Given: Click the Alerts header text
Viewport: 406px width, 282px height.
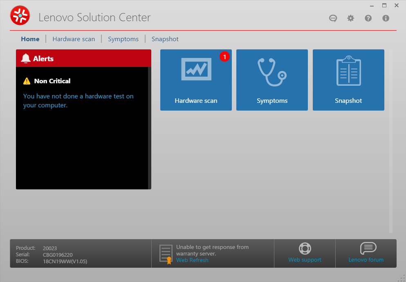Looking at the screenshot, I should coord(43,59).
